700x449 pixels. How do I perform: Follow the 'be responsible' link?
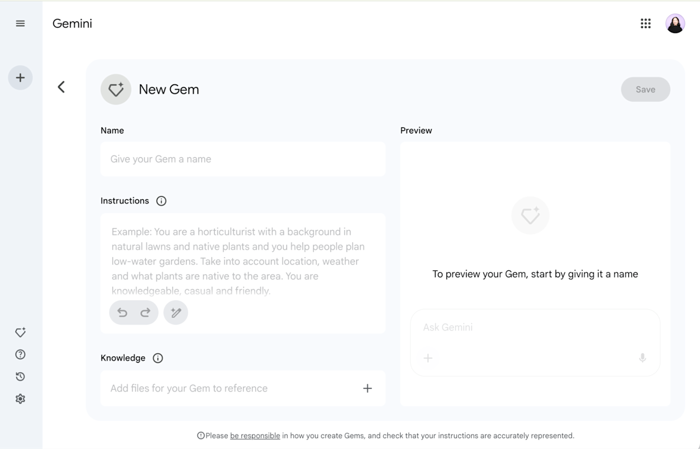coord(255,436)
